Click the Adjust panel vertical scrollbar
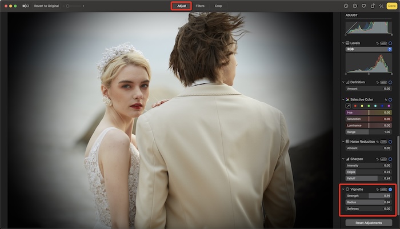This screenshot has height=229, width=400. tap(398, 176)
